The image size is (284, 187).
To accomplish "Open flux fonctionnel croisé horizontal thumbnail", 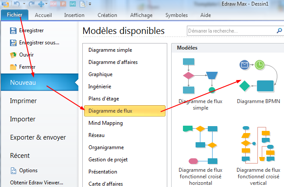I will click(200, 145).
